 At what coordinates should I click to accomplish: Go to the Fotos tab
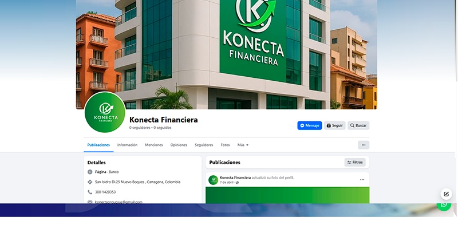(x=225, y=145)
